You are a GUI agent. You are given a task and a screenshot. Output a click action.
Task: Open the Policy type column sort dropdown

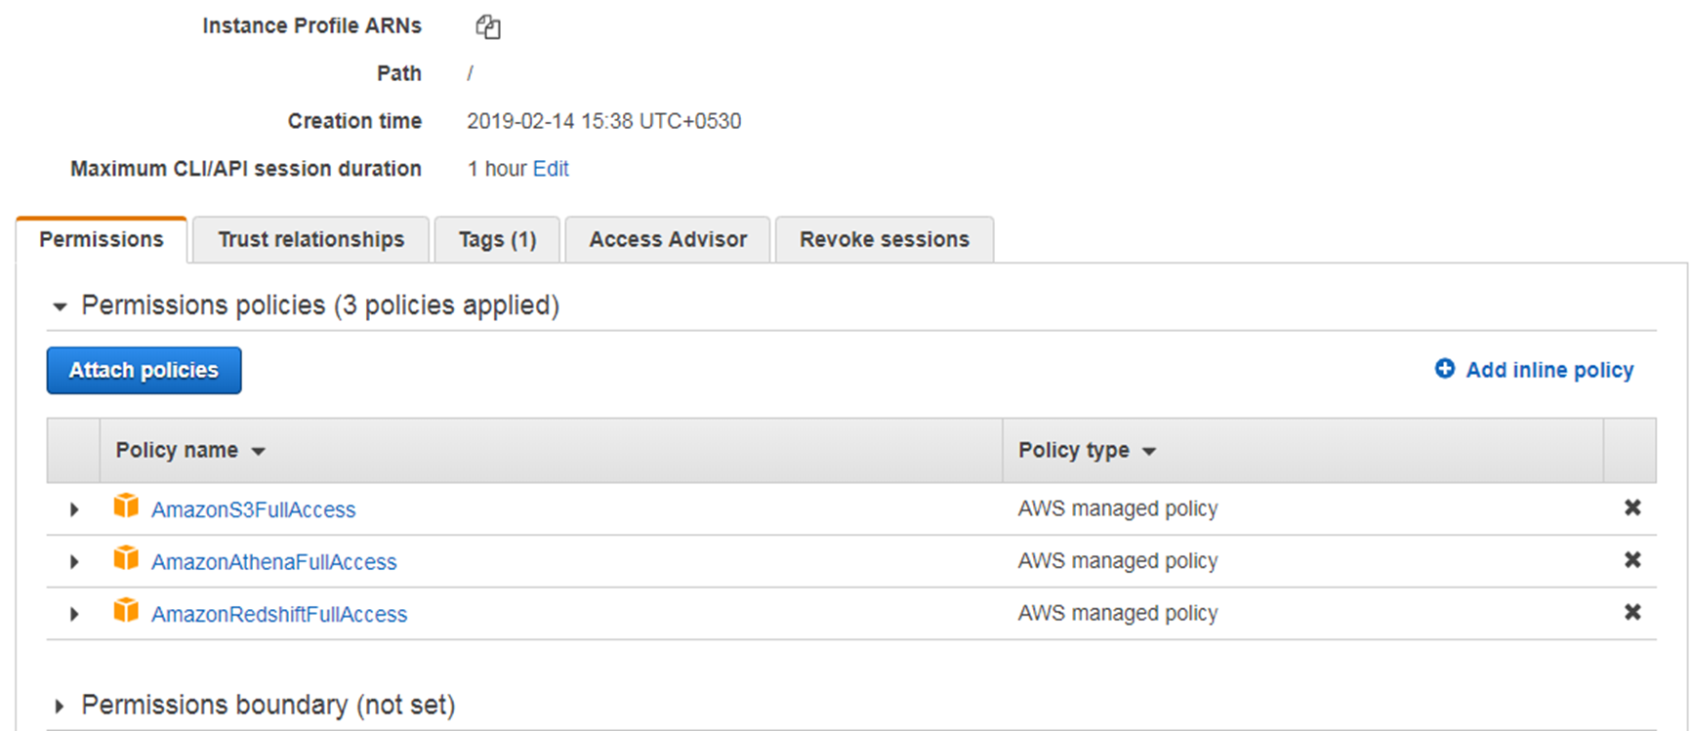coord(1149,451)
